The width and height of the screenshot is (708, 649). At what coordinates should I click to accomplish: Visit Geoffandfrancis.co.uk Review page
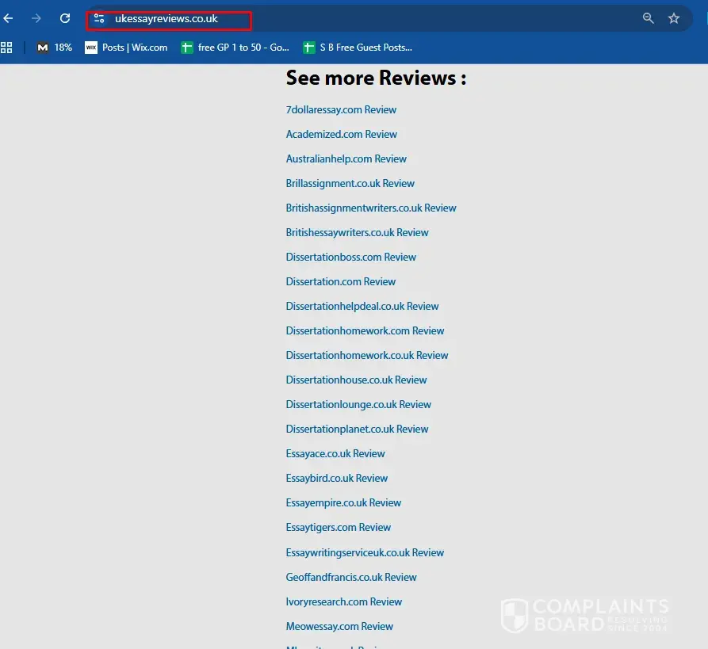point(350,578)
